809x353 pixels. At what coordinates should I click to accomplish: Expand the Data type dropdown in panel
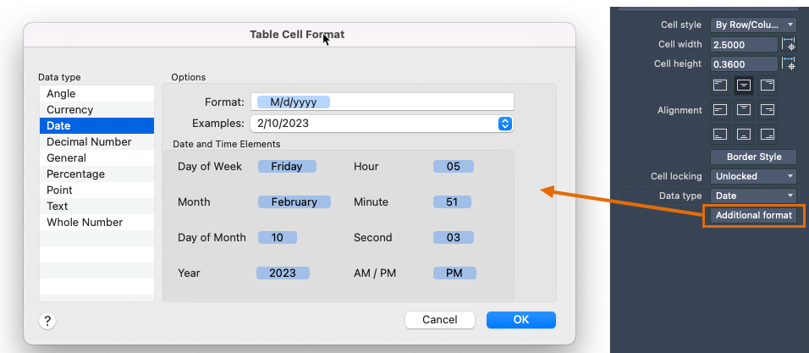point(753,196)
